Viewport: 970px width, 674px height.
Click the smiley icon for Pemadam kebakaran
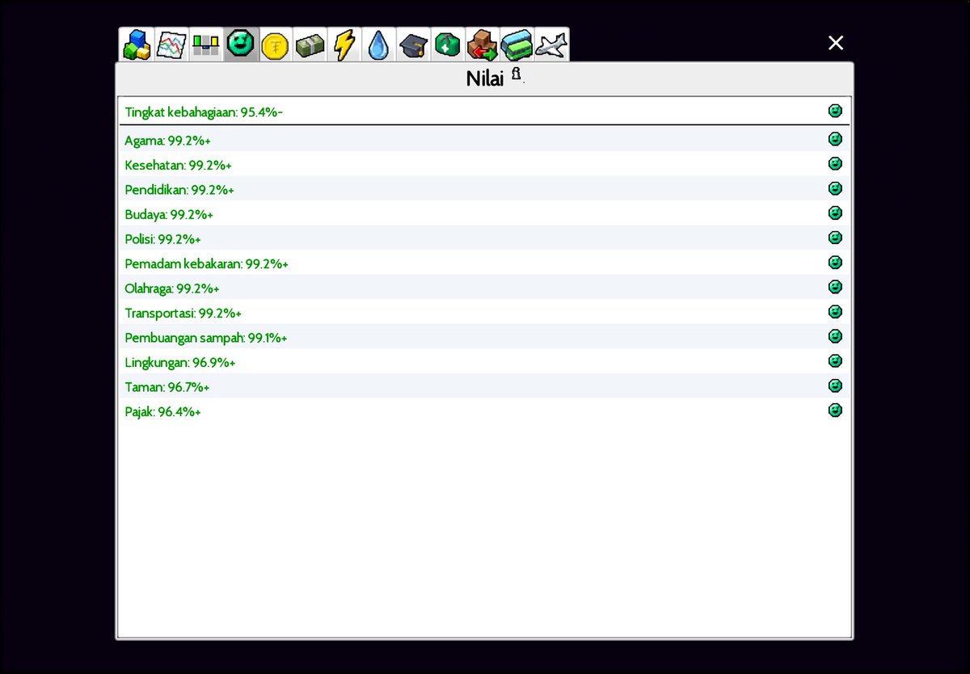(x=835, y=262)
